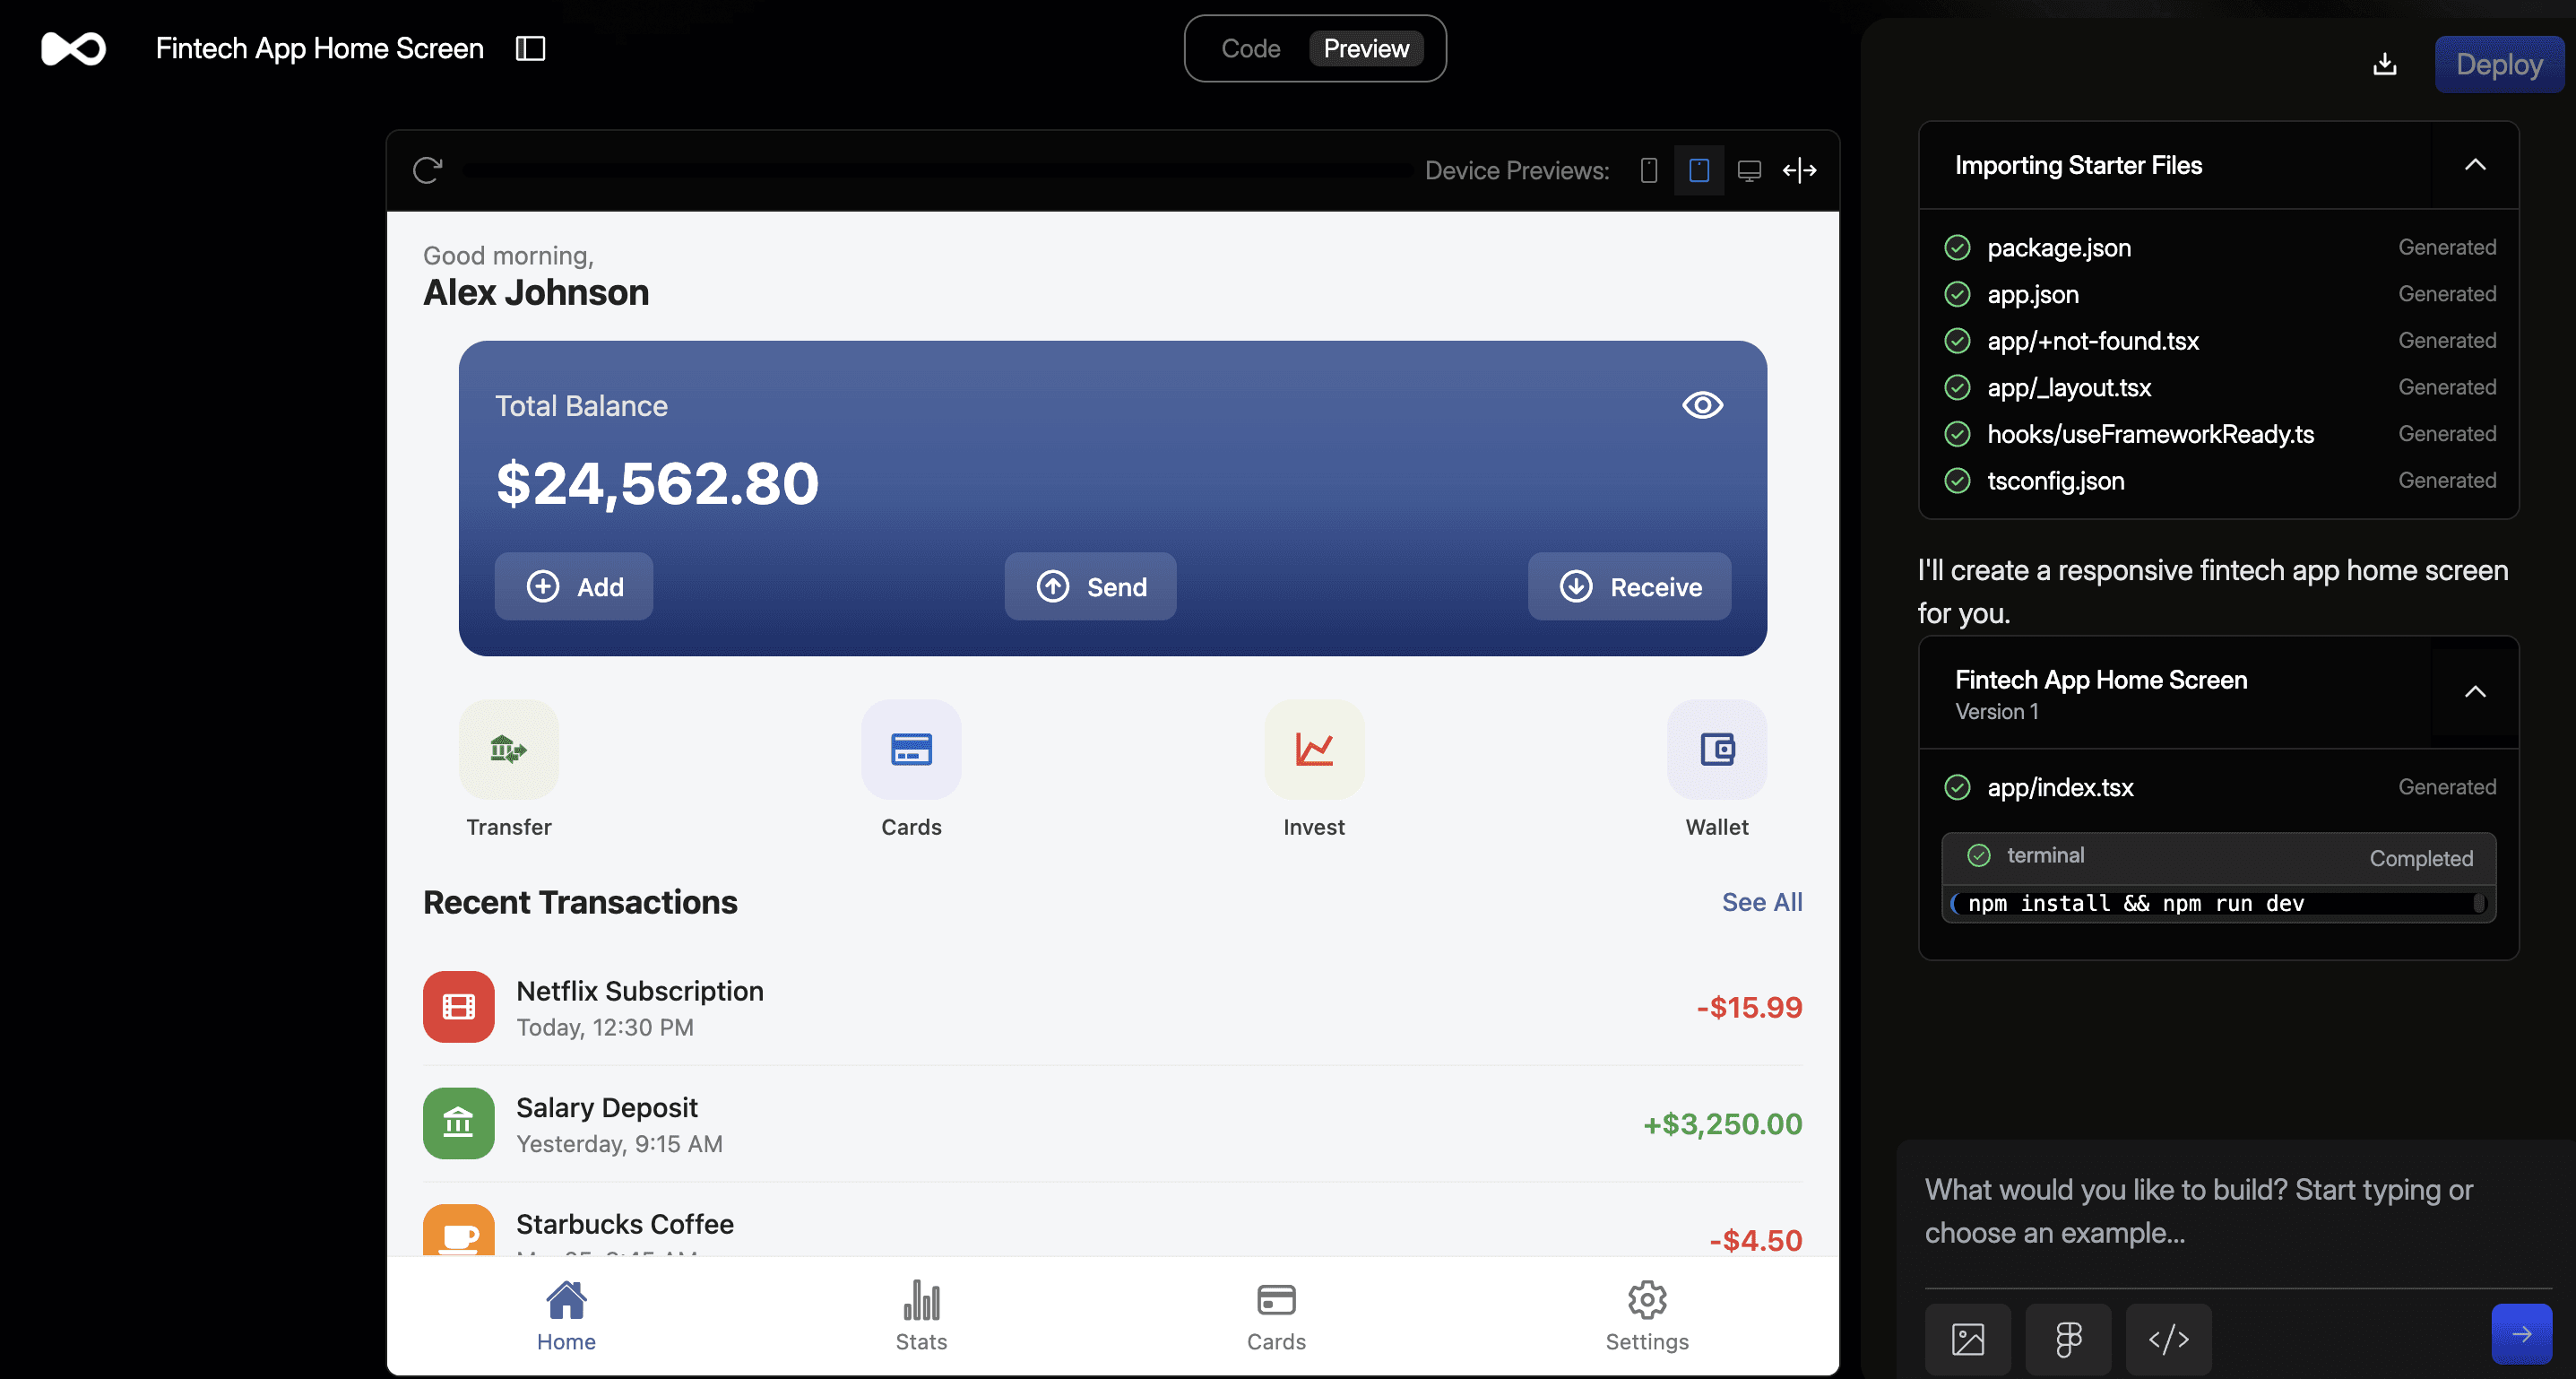This screenshot has width=2576, height=1379.
Task: Click the refresh preview icon
Action: click(x=427, y=170)
